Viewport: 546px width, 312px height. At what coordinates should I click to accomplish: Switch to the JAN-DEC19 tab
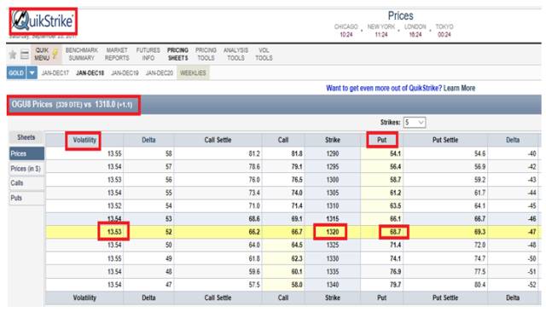pyautogui.click(x=125, y=73)
